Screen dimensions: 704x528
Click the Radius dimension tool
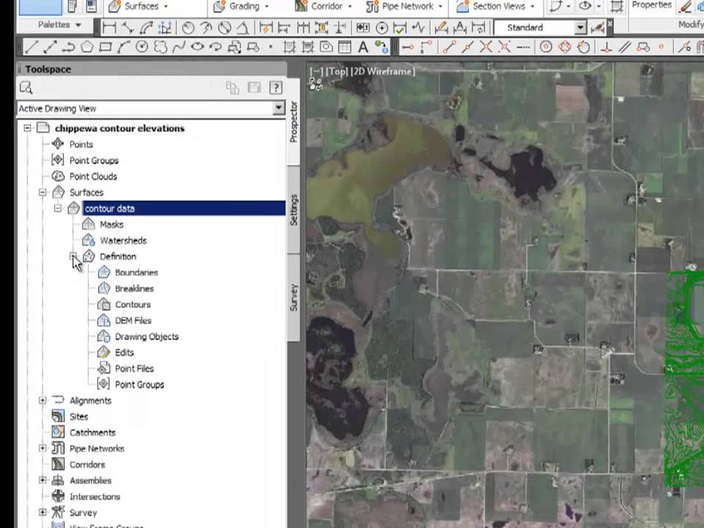(x=188, y=28)
